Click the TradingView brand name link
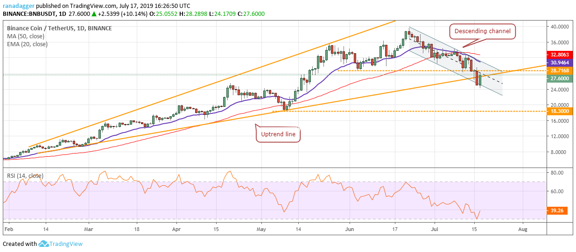 pyautogui.click(x=67, y=244)
